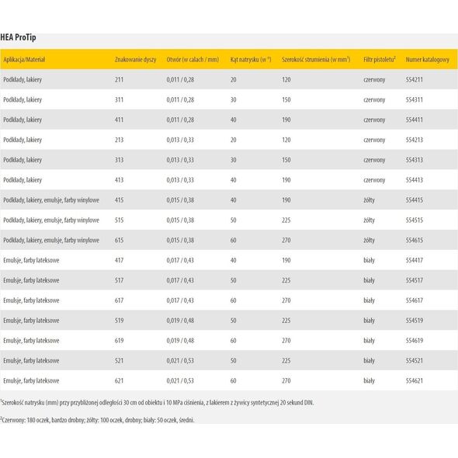Viewport: 458px width, 458px height.
Task: Click żółty filter in row 415
Action: 369,200
